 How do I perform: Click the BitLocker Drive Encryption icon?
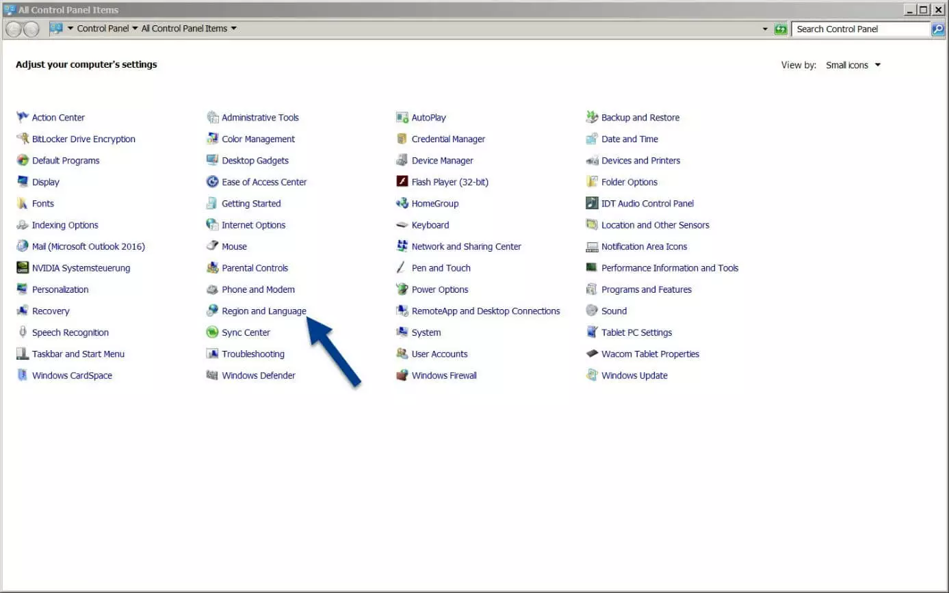click(23, 139)
